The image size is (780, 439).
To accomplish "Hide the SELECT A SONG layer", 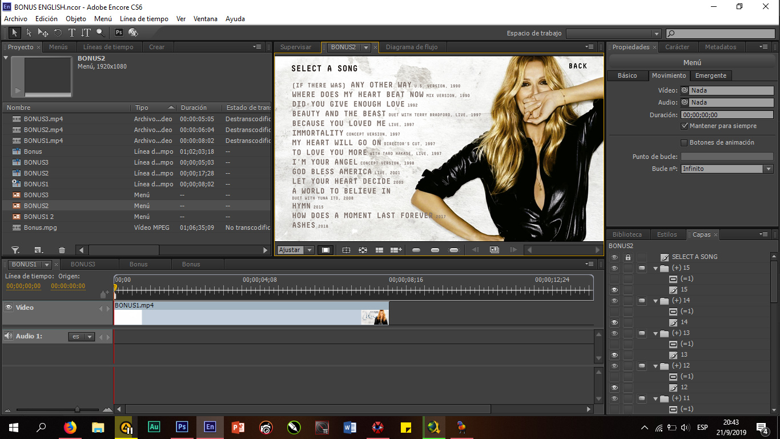I will pos(614,257).
